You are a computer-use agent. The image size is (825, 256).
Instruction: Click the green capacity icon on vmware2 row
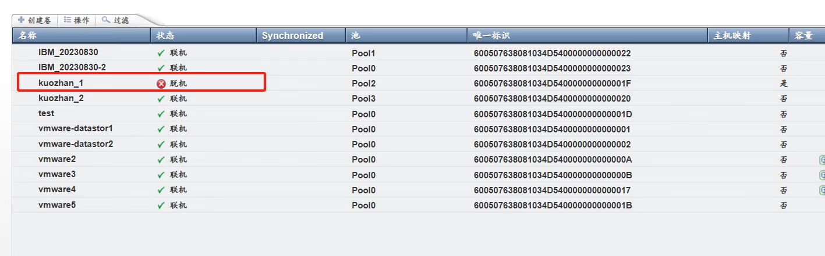pos(822,160)
